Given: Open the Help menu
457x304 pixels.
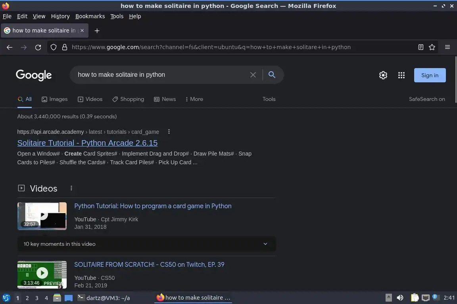Looking at the screenshot, I should [135, 16].
